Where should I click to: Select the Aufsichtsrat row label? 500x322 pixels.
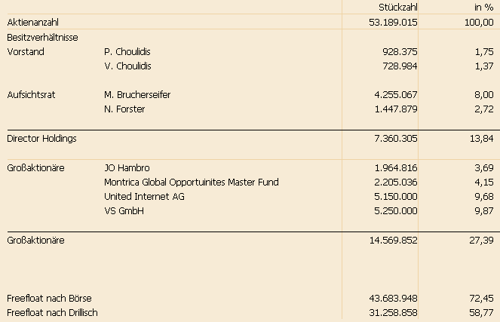click(32, 95)
